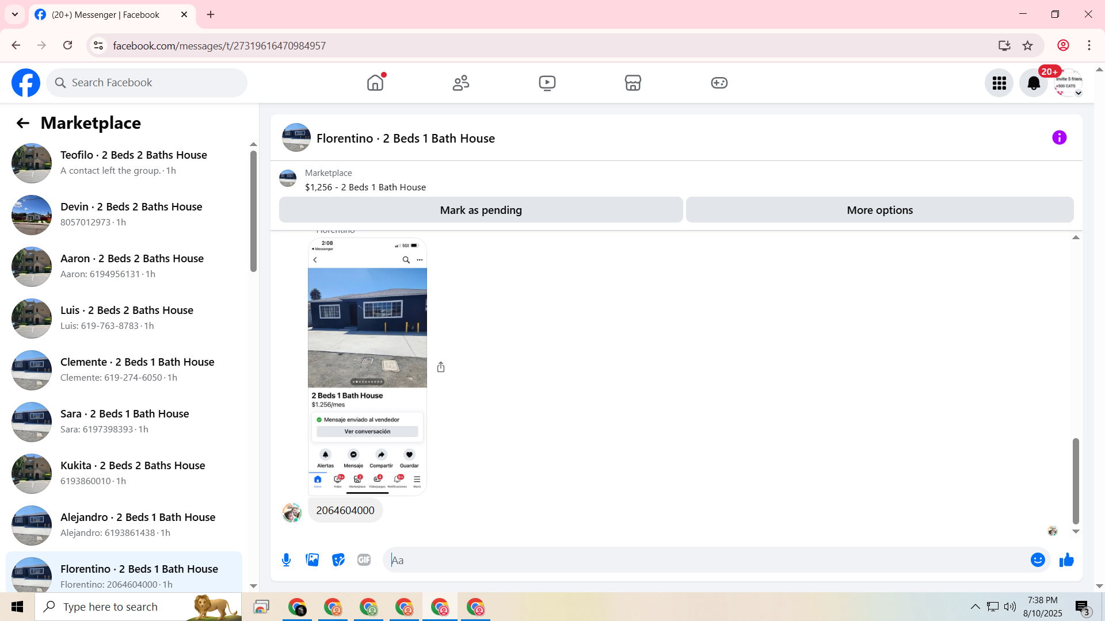Image resolution: width=1105 pixels, height=621 pixels.
Task: Send a thumbs-up like
Action: (1066, 560)
